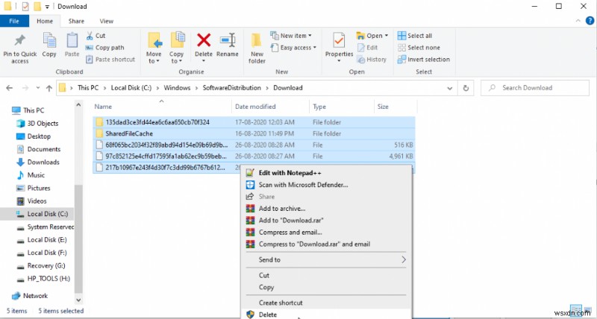Open 3D Objects in navigation pane
The width and height of the screenshot is (597, 319).
[37, 123]
